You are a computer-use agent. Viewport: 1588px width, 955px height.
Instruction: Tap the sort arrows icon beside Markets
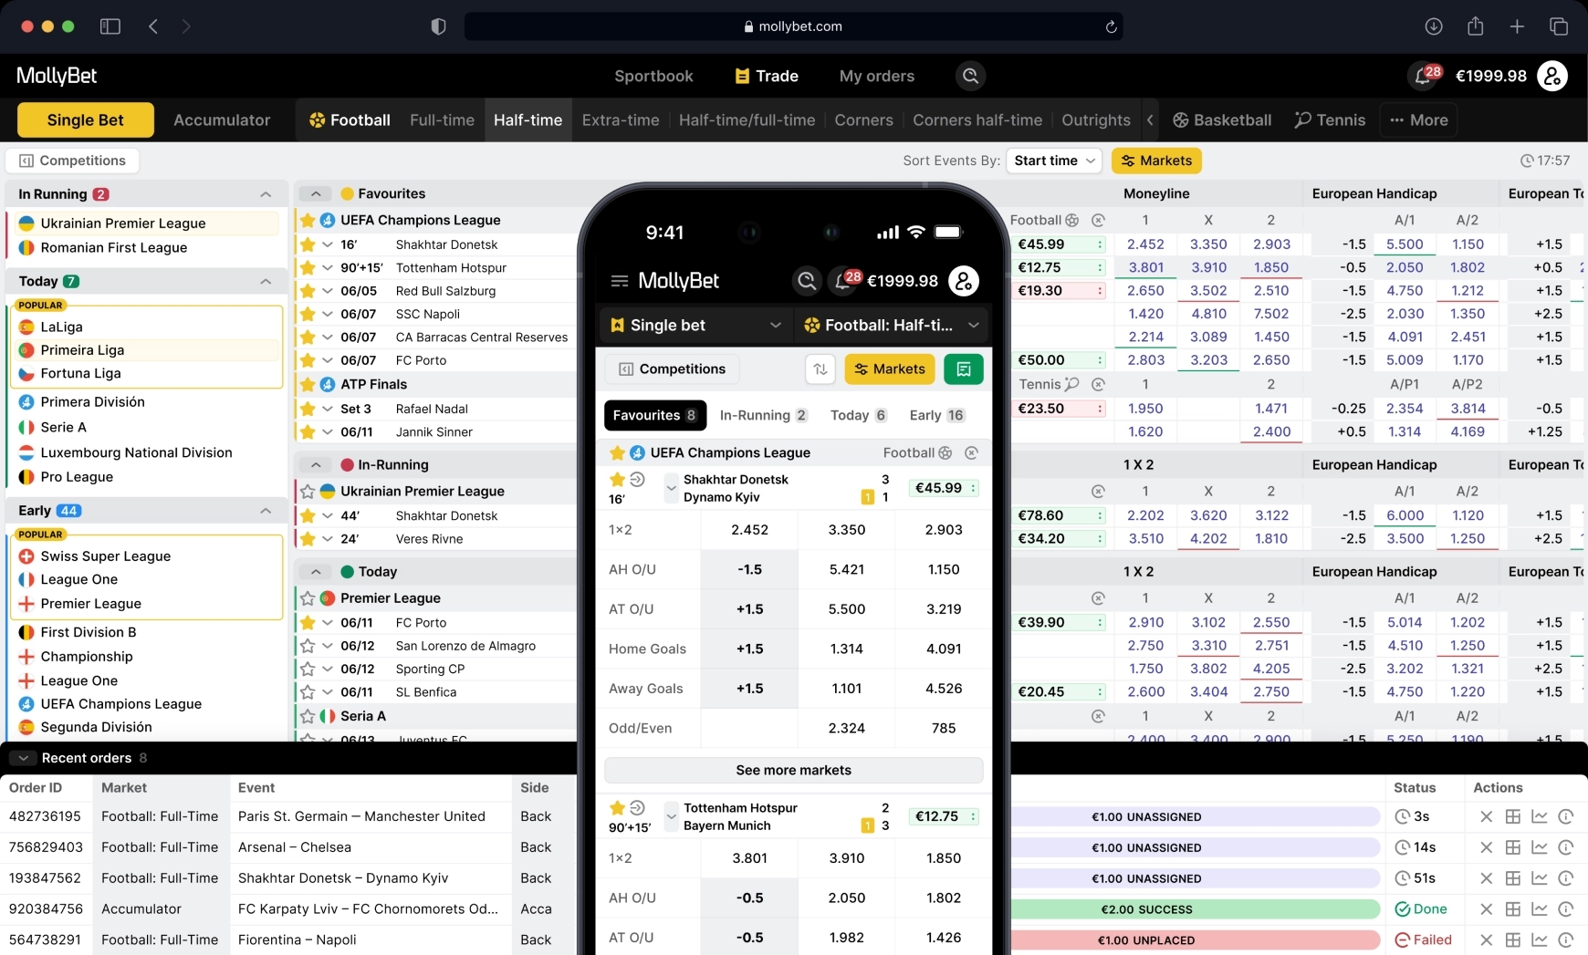tap(820, 369)
